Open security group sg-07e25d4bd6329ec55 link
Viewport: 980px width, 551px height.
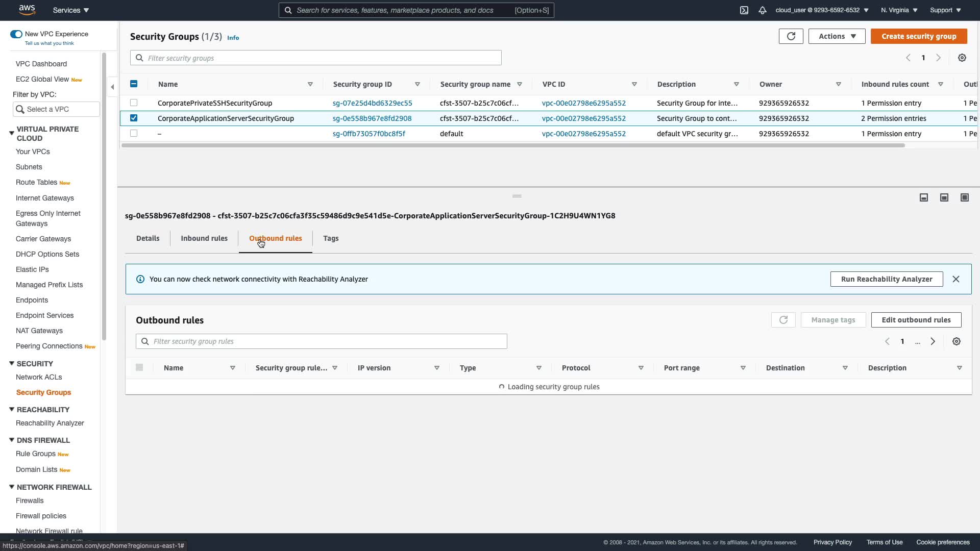coord(372,103)
